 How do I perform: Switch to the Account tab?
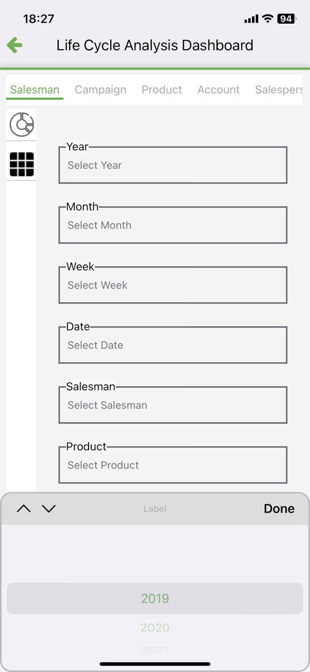pos(218,90)
